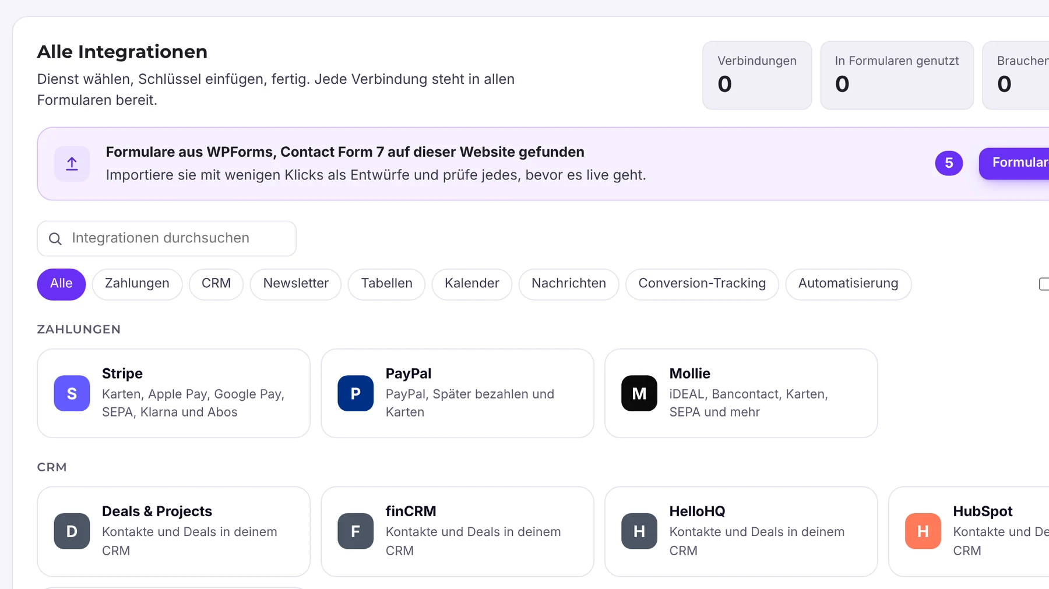Click the purple Formulare import button
Image resolution: width=1049 pixels, height=589 pixels.
[x=1015, y=163]
